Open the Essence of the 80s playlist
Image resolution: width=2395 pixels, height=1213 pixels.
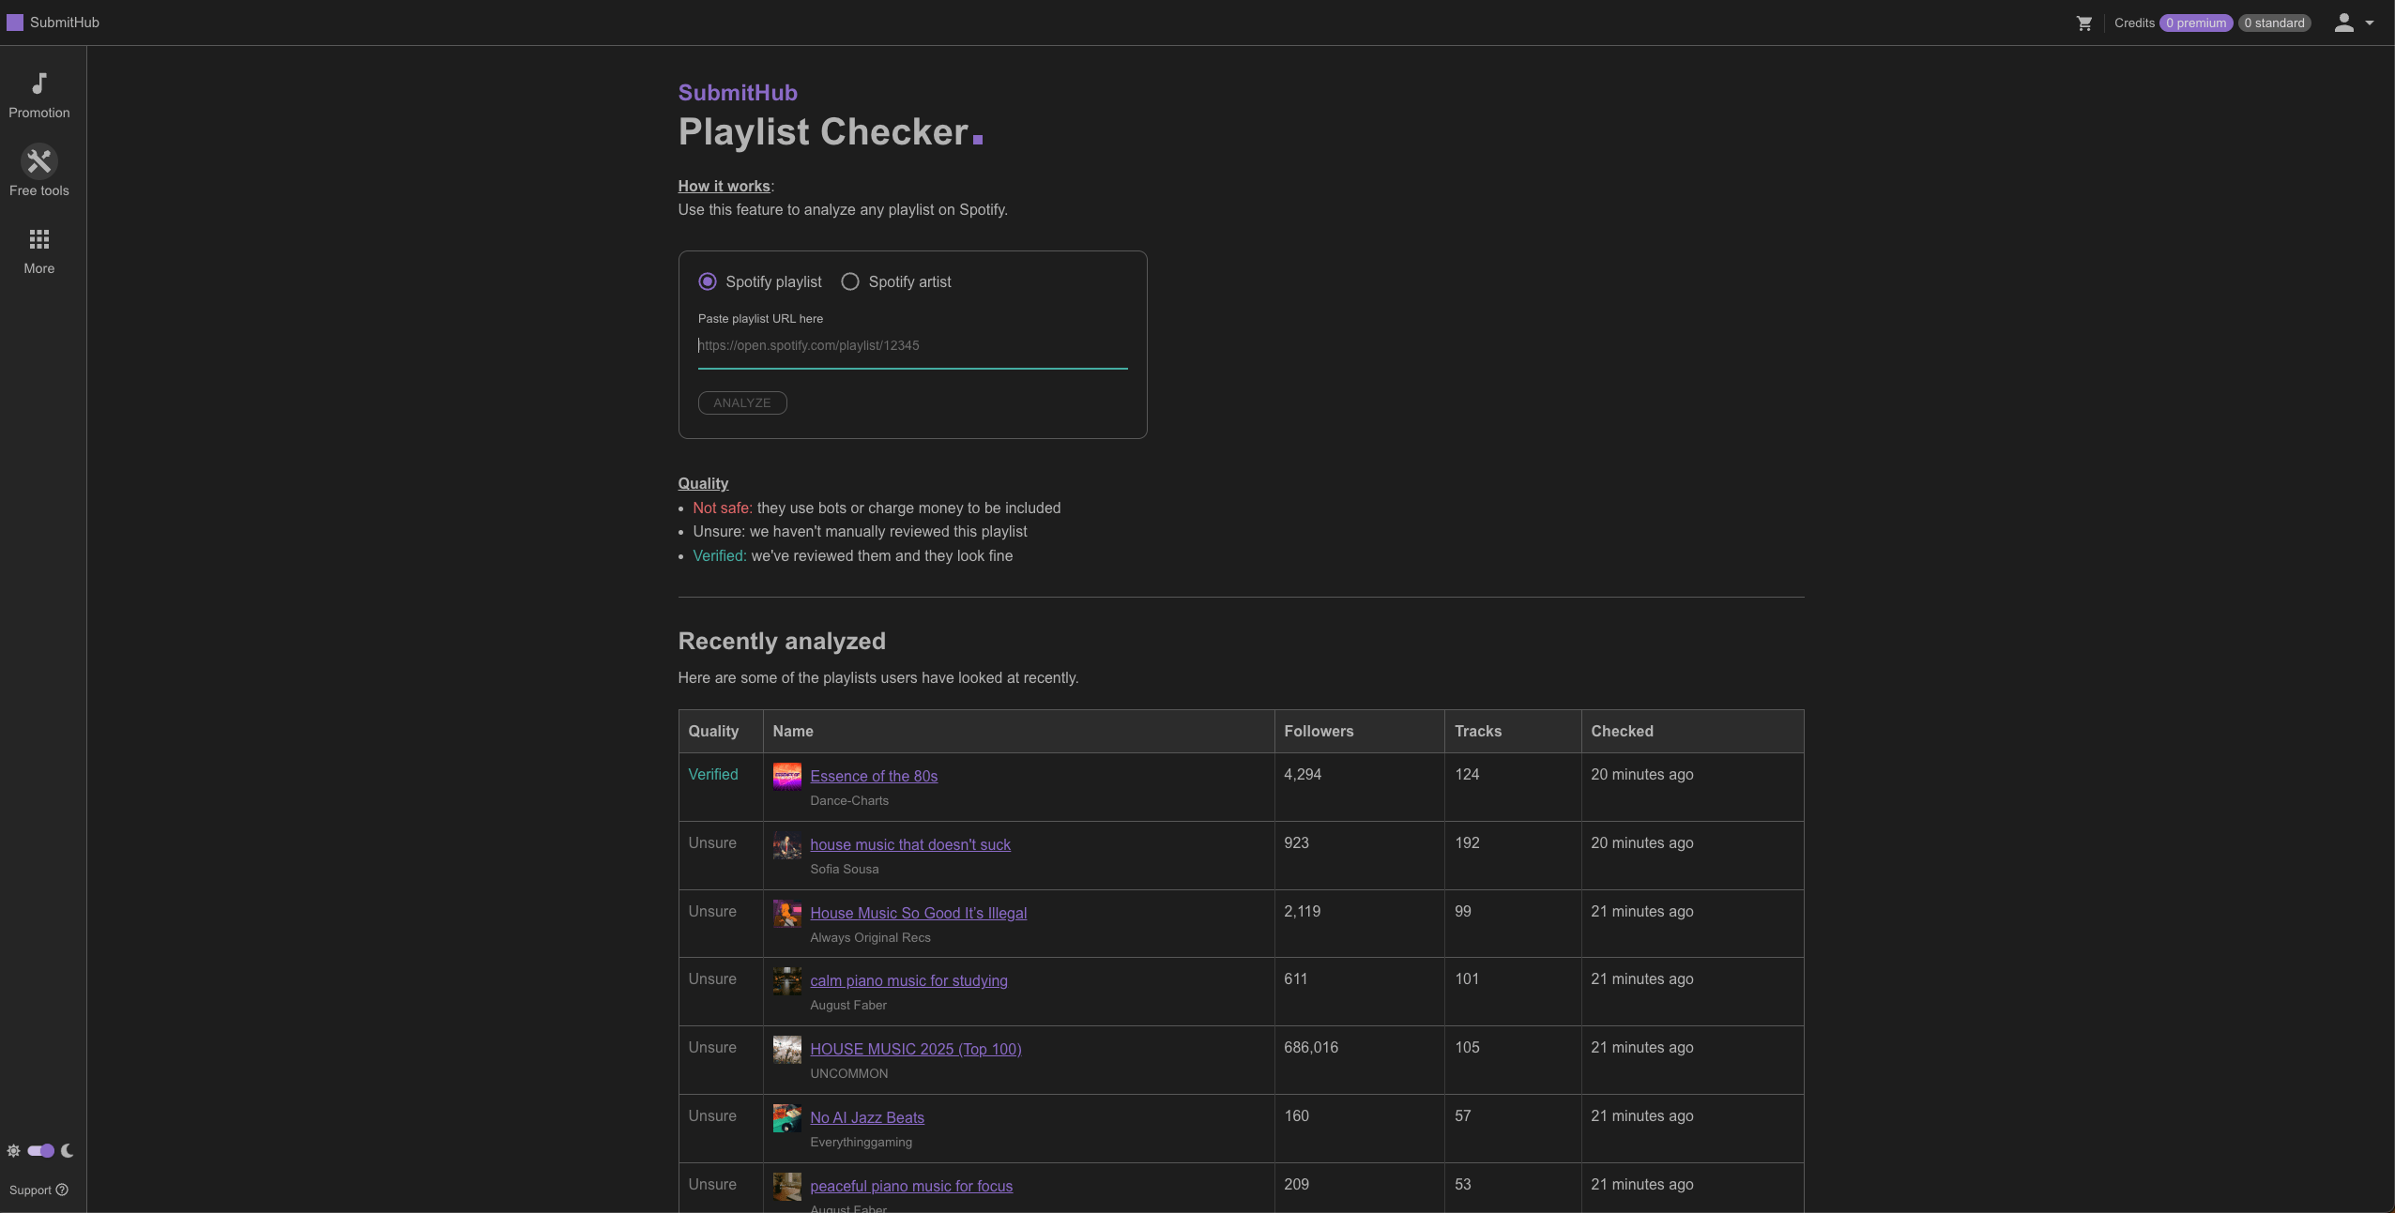pyautogui.click(x=874, y=776)
